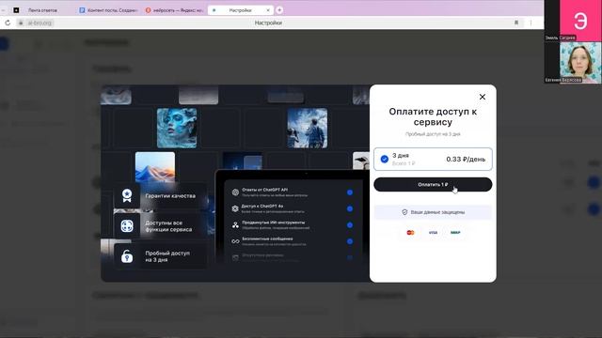This screenshot has height=338, width=602.
Task: Click the VISA payment logo
Action: (433, 233)
